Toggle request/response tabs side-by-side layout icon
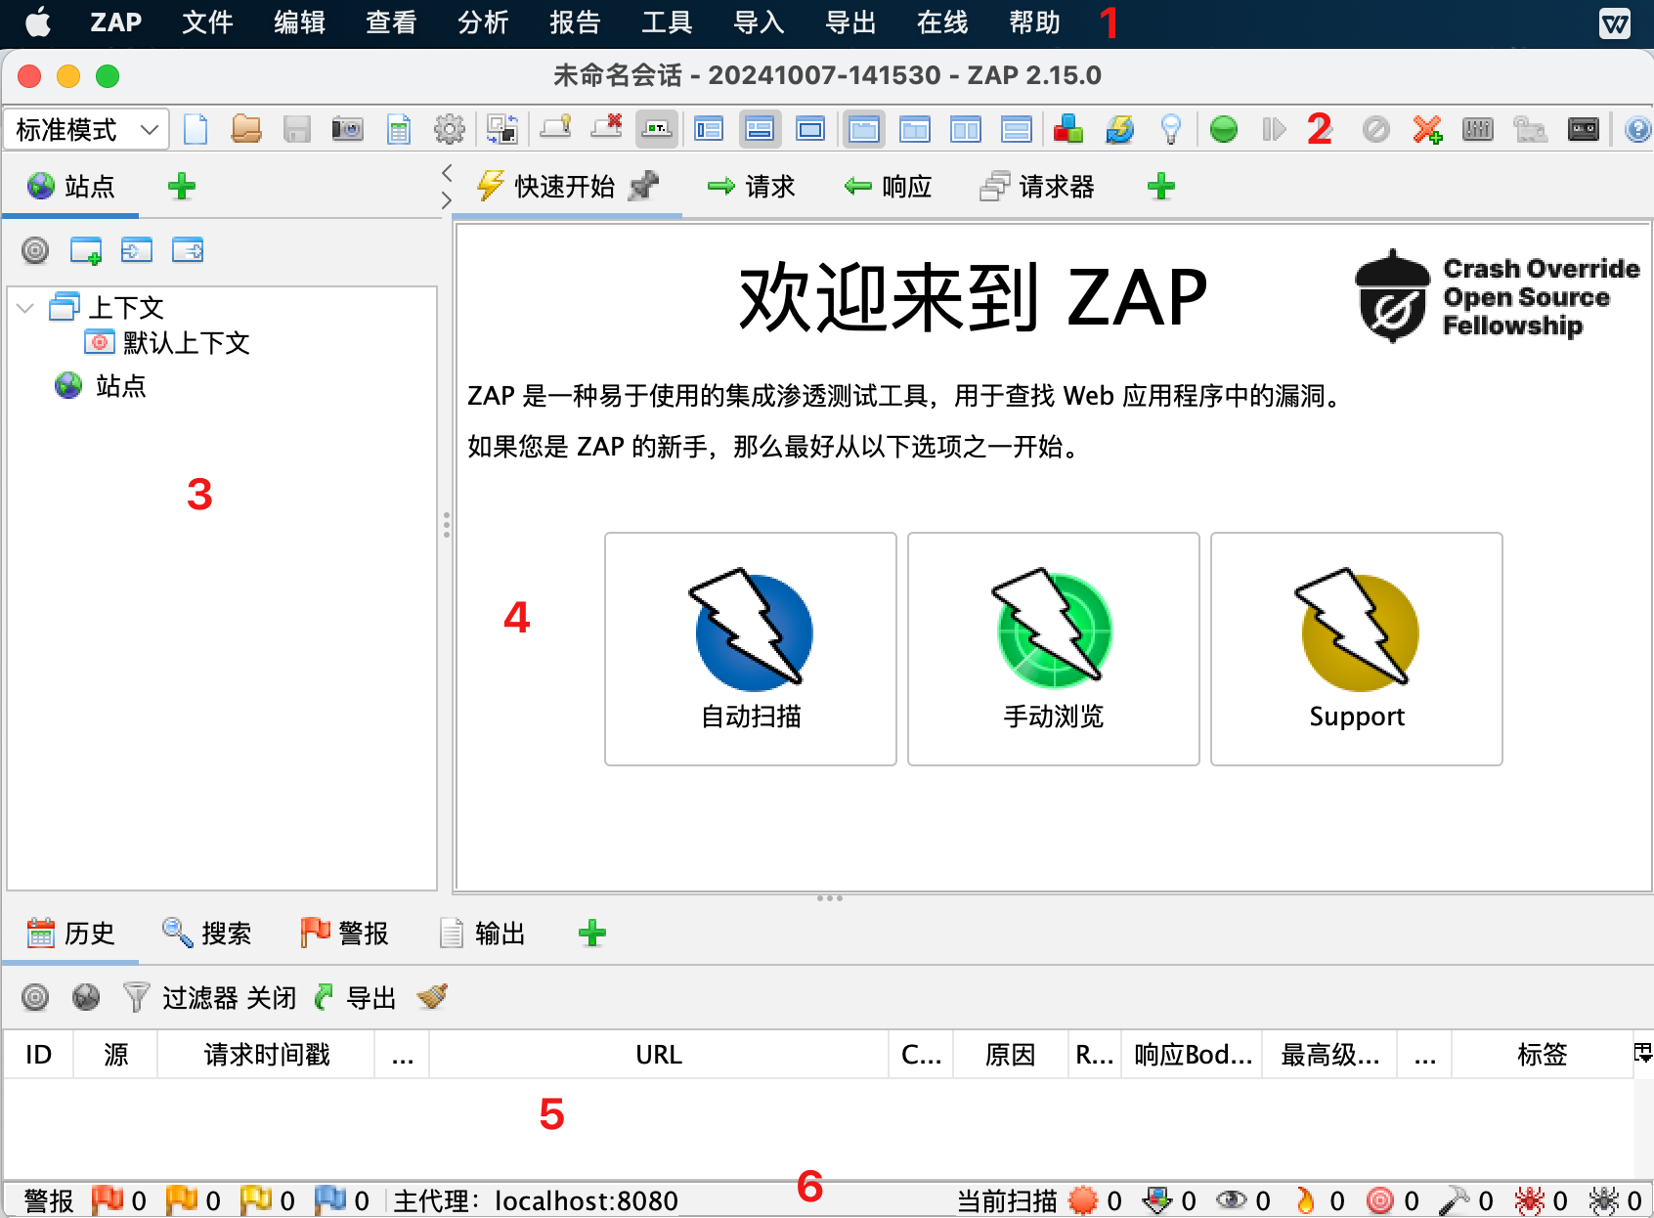This screenshot has width=1654, height=1218. click(x=966, y=129)
